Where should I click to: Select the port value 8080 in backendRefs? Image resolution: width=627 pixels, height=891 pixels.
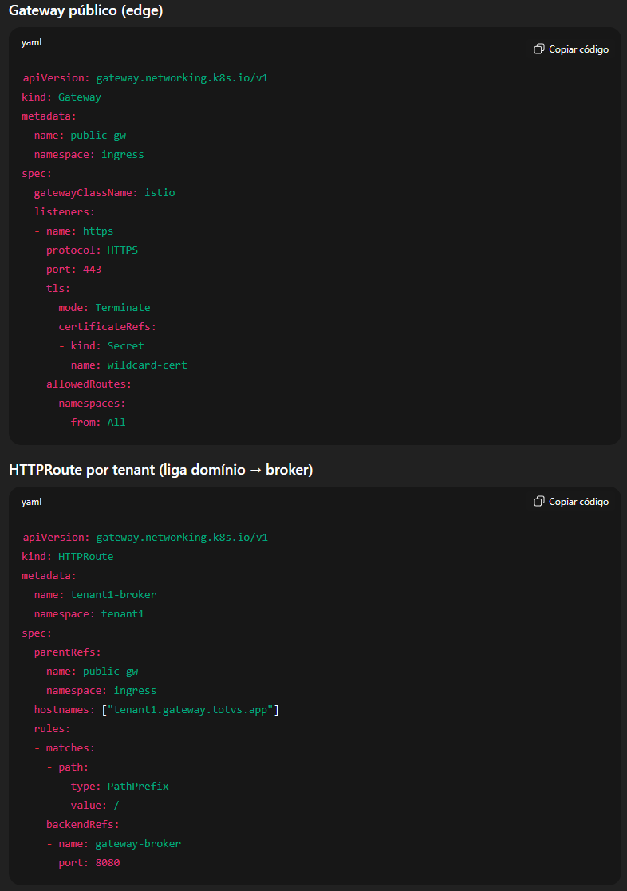(107, 862)
